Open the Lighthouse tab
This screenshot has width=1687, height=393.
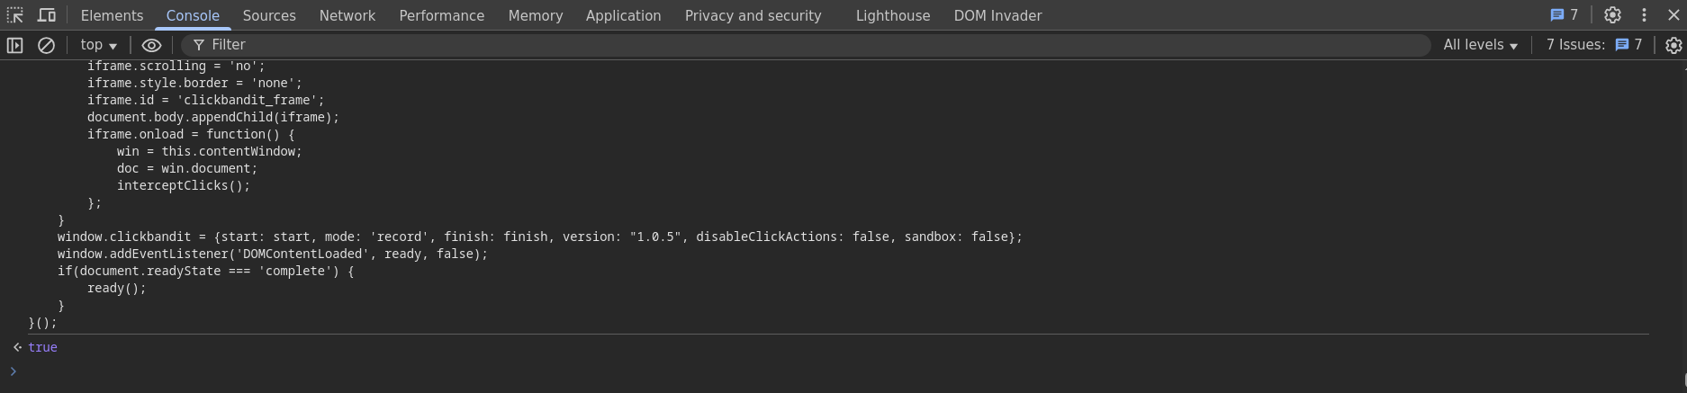click(x=893, y=15)
